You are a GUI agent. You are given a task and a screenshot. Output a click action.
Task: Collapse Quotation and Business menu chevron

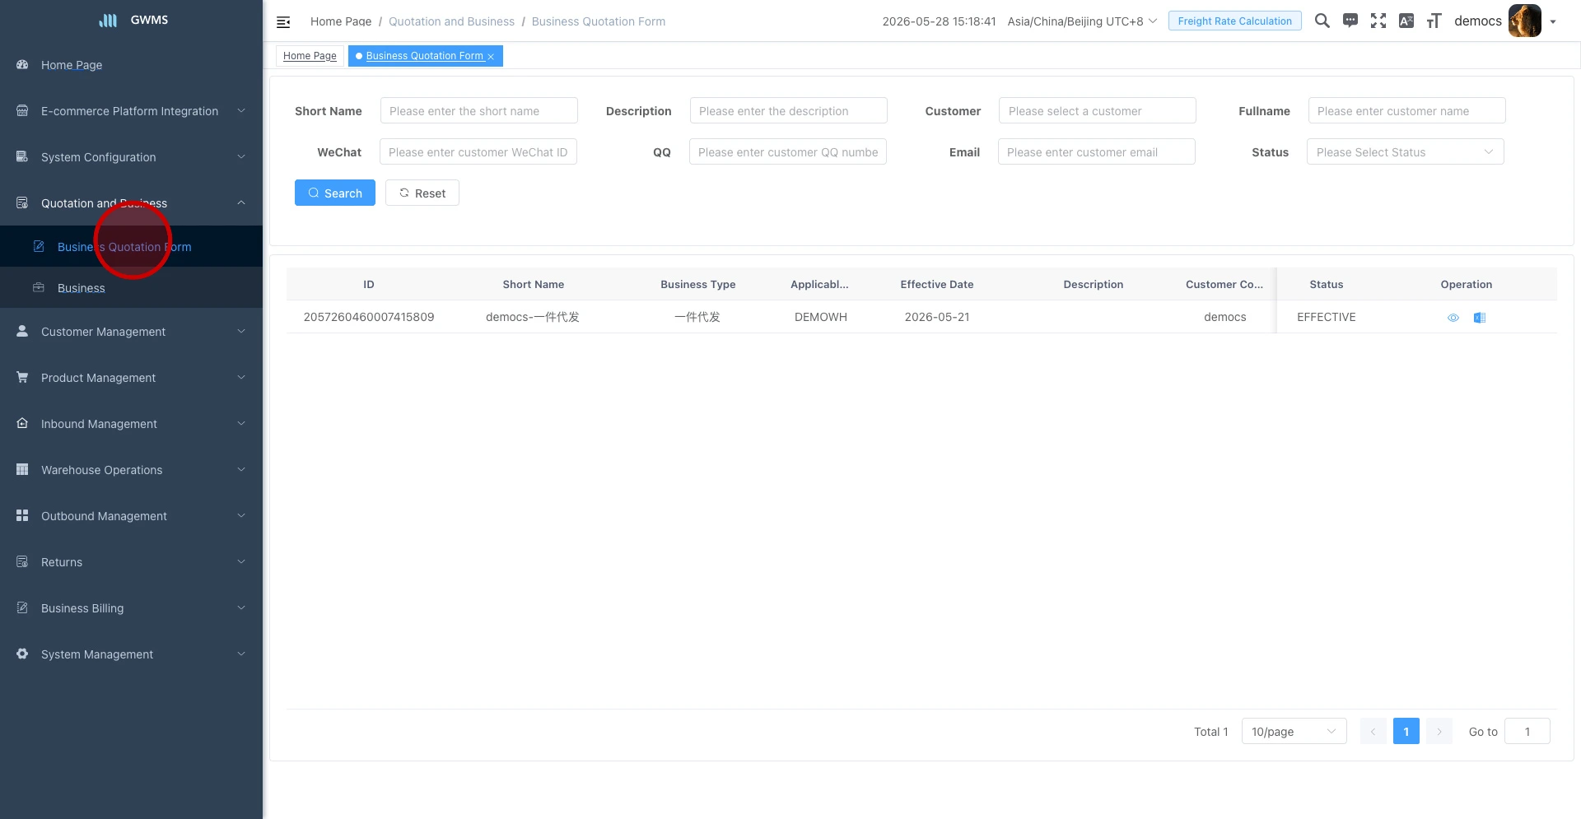tap(241, 202)
